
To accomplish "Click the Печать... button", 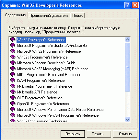I will coord(99,134).
